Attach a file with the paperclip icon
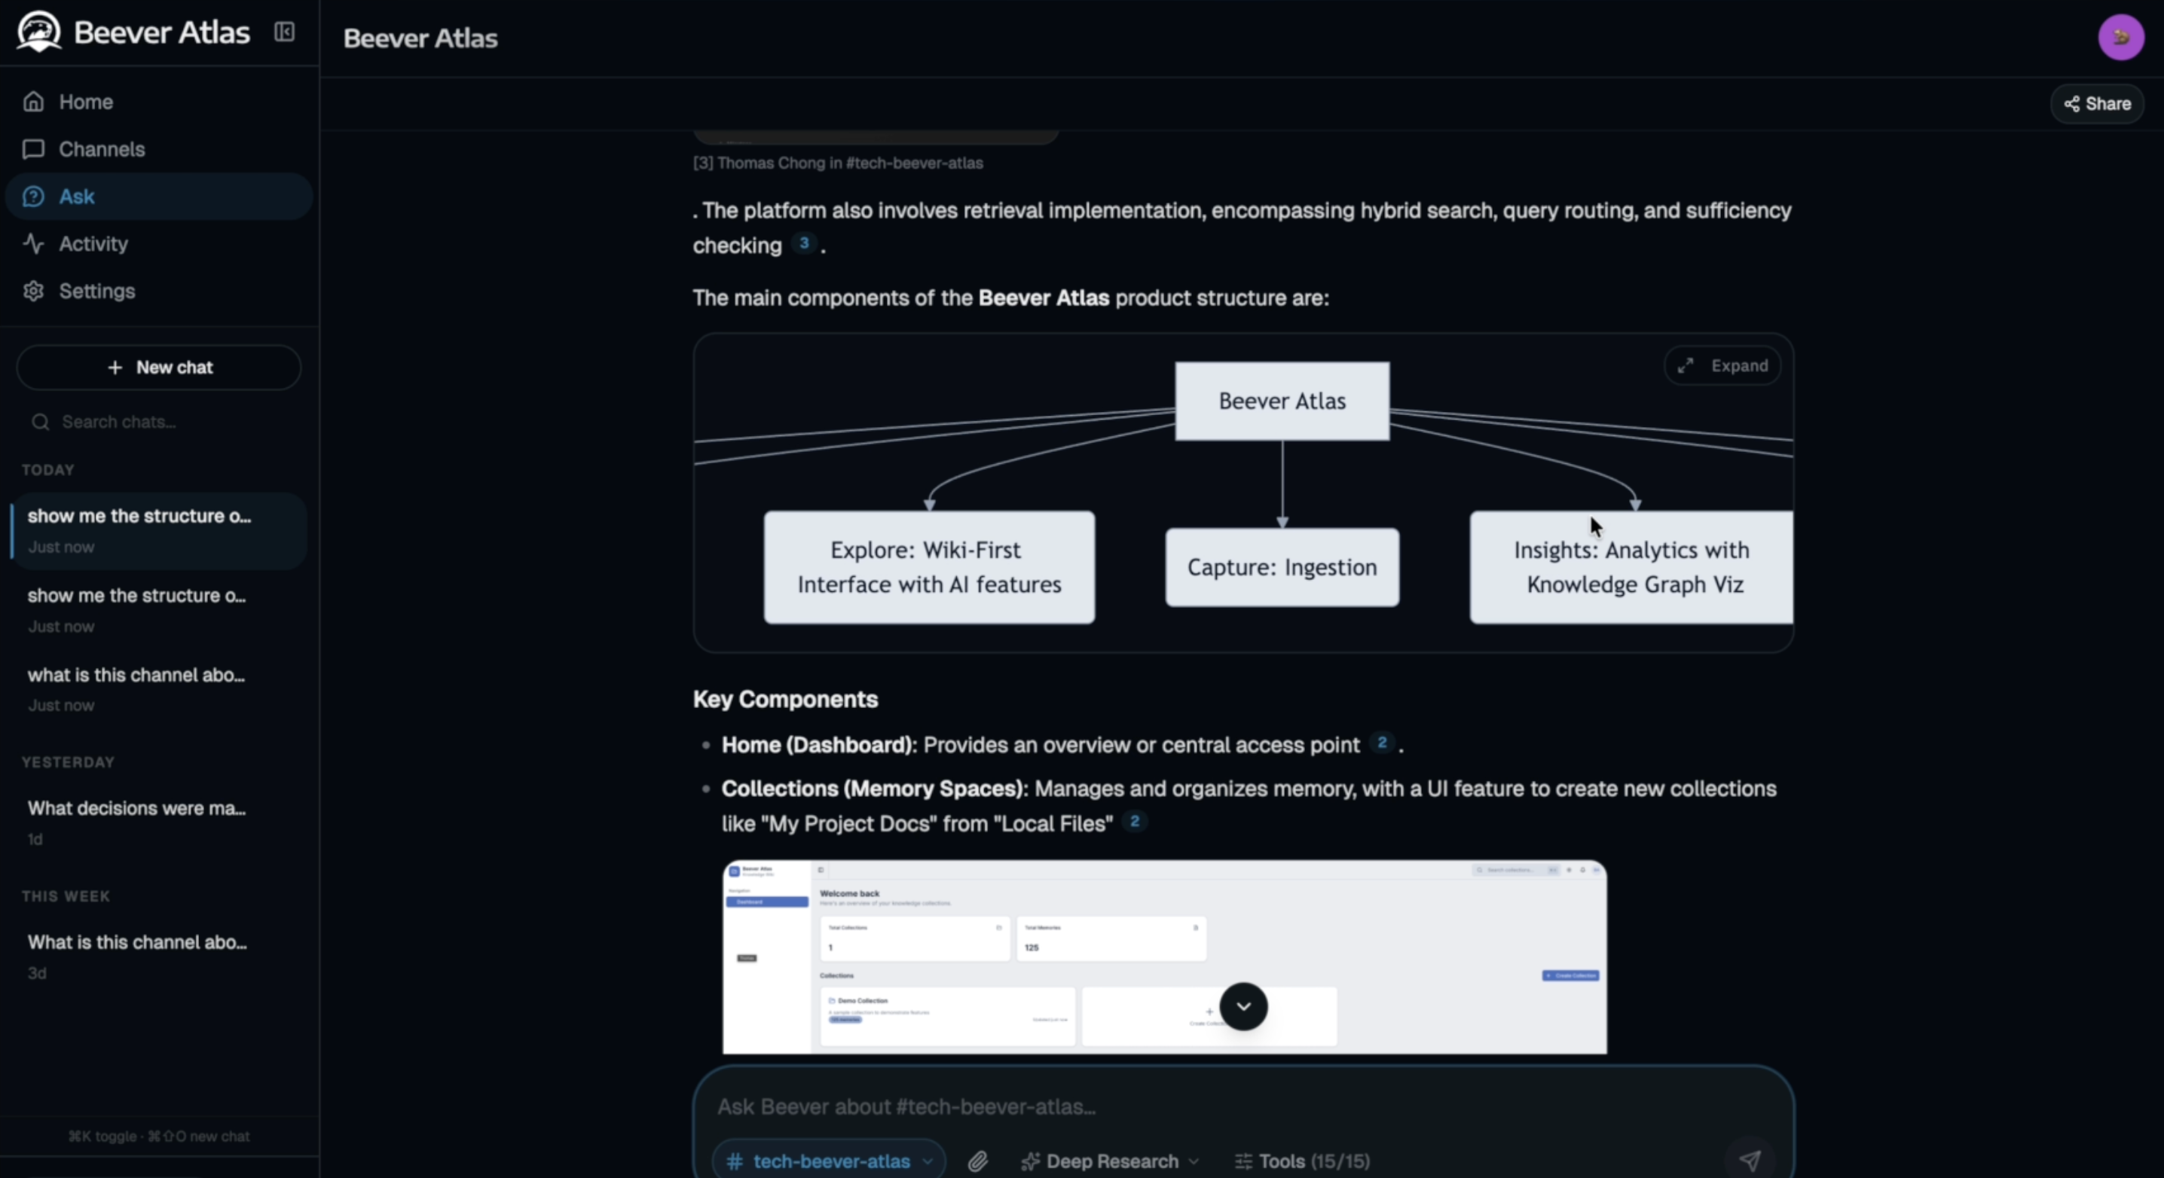 (977, 1161)
